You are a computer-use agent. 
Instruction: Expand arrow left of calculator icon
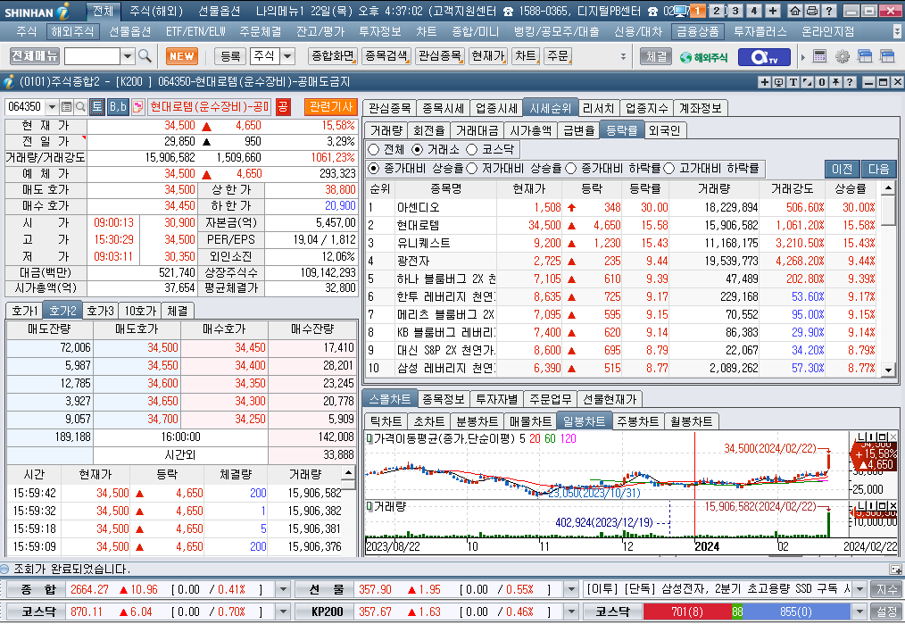tap(803, 56)
